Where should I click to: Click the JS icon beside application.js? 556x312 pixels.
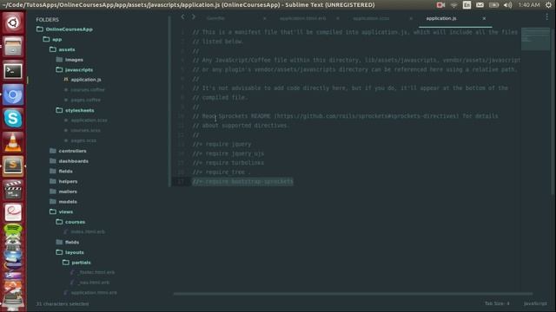pos(66,79)
